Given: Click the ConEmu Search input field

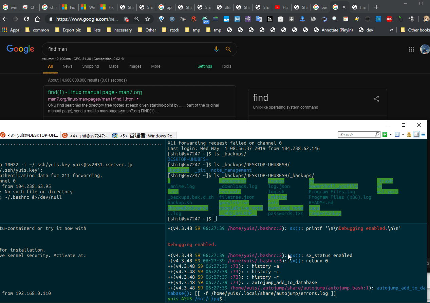Looking at the screenshot, I should tap(356, 134).
